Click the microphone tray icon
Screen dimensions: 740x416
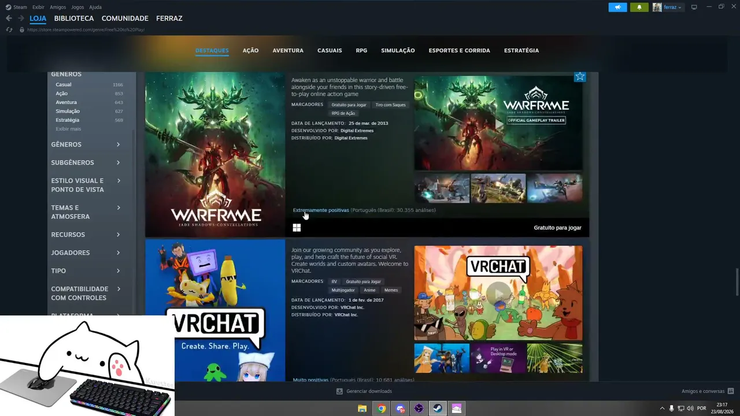[x=671, y=408]
